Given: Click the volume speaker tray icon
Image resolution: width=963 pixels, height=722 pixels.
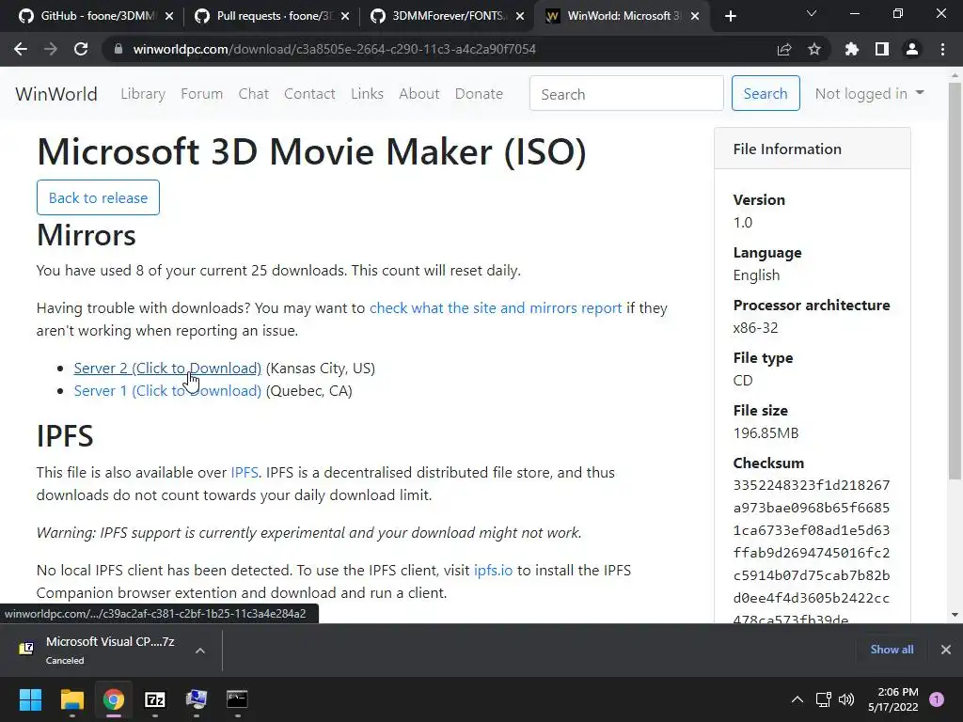Looking at the screenshot, I should pyautogui.click(x=846, y=699).
